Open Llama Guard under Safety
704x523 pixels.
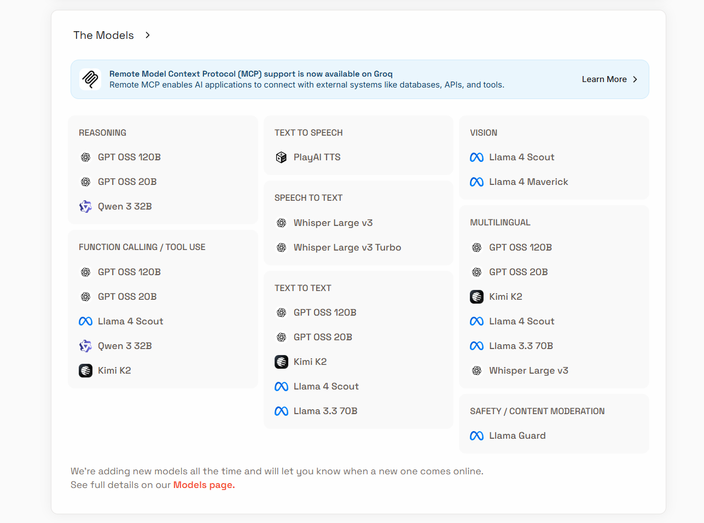(x=517, y=436)
